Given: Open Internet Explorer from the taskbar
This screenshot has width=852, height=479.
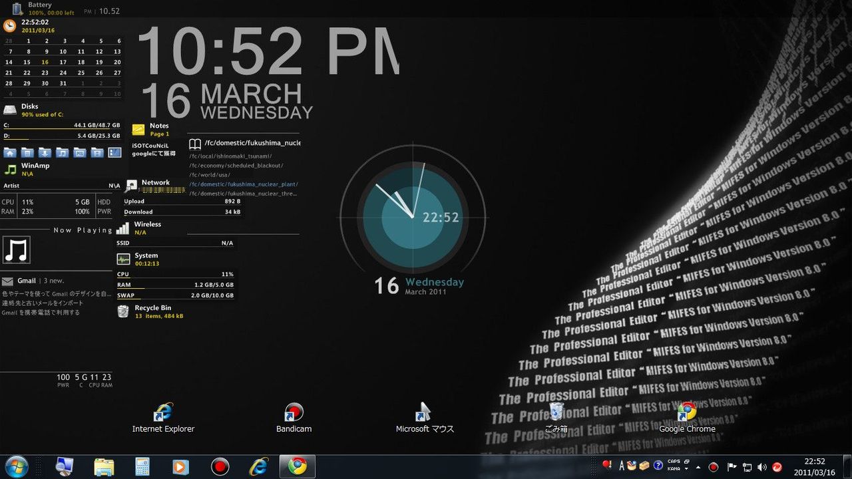Looking at the screenshot, I should click(258, 466).
